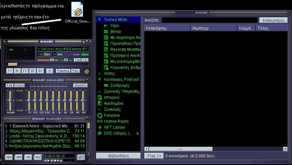Select playlist track Linda - Νότης Σφακιανάκης

pos(45,136)
